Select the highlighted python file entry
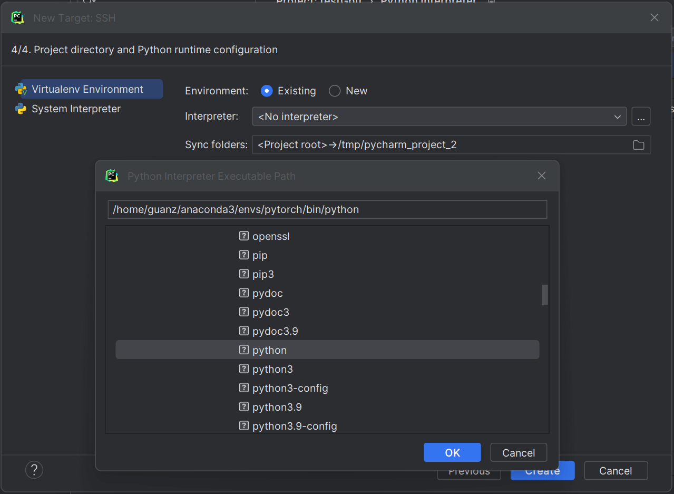Image resolution: width=674 pixels, height=494 pixels. pyautogui.click(x=327, y=350)
